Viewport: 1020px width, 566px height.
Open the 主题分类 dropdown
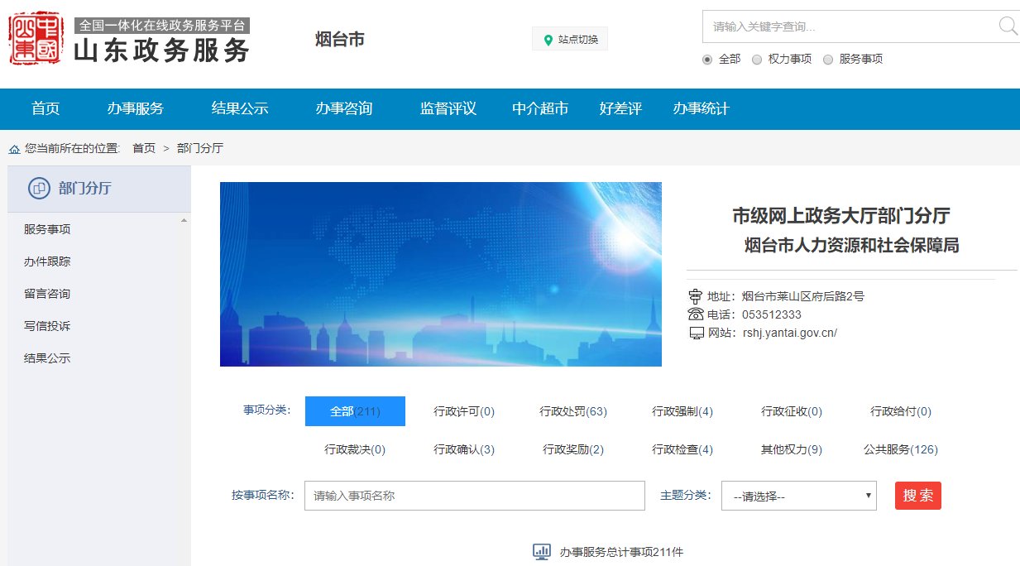click(x=797, y=496)
